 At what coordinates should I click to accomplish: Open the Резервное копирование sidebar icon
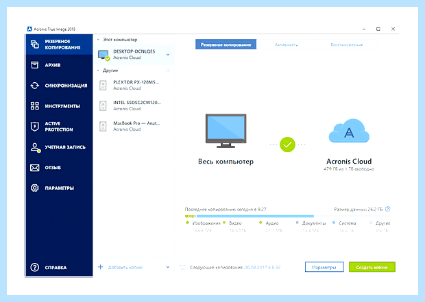click(35, 44)
